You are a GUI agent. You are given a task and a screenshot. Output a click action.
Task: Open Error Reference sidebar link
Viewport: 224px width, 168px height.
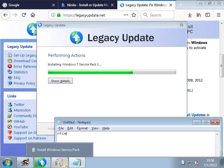point(25,66)
